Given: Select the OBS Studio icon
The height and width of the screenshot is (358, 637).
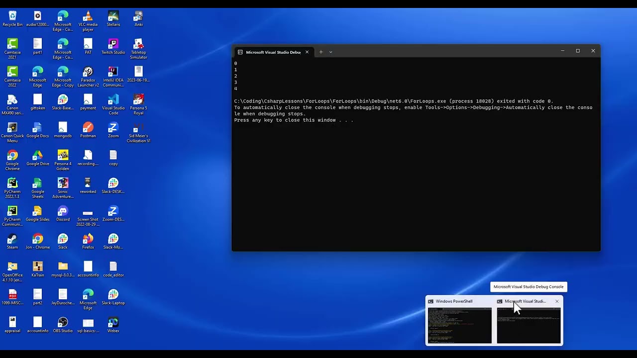Looking at the screenshot, I should (x=63, y=325).
